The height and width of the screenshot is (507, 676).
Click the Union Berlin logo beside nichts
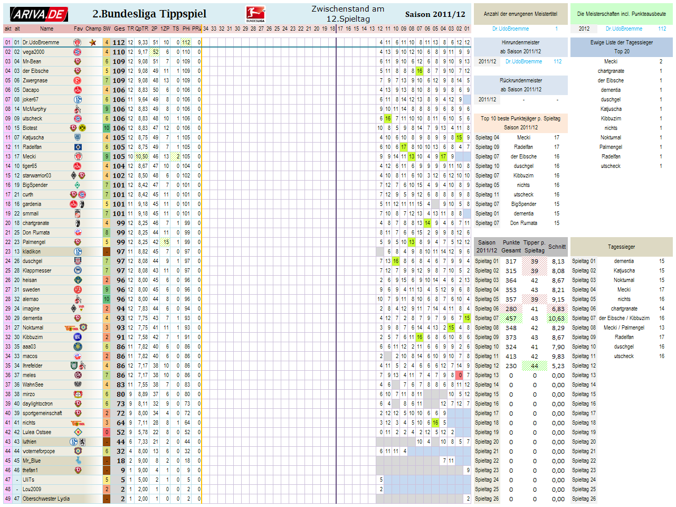coord(78,422)
